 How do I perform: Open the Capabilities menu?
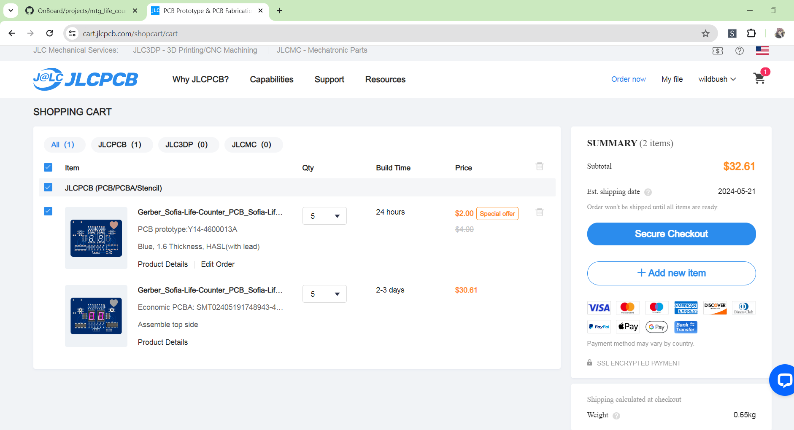272,79
